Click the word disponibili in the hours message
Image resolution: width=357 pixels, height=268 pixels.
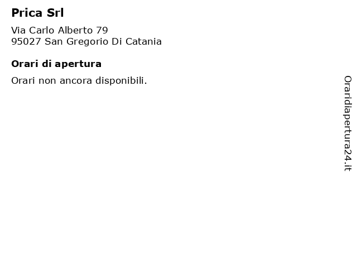(121, 80)
